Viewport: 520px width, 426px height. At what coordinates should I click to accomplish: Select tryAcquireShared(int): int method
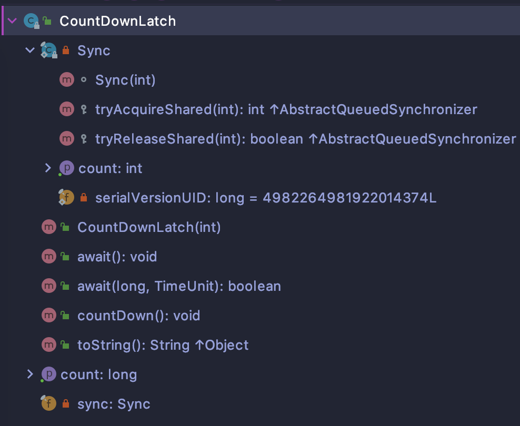pos(286,109)
